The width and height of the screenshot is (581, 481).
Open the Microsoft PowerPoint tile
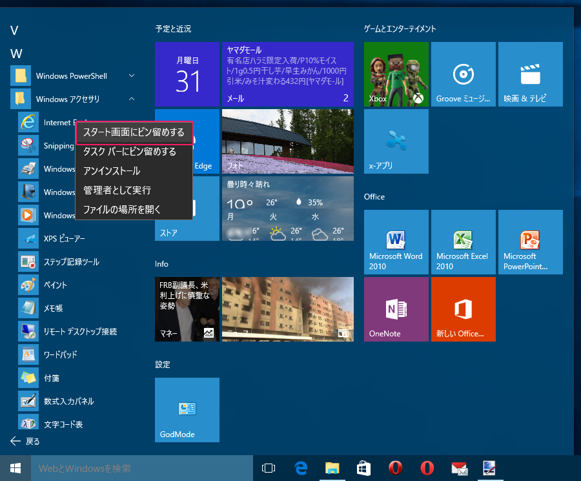coord(530,242)
